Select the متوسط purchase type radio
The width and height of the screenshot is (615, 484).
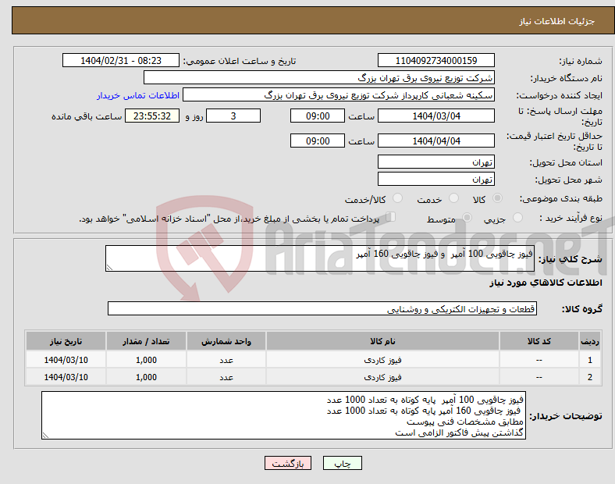pyautogui.click(x=467, y=218)
